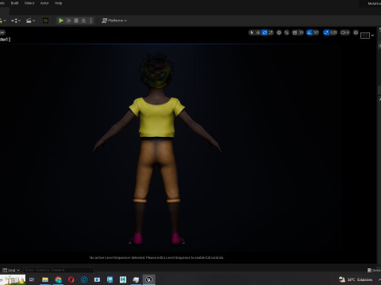381x285 pixels.
Task: Choose the Scale gizmo tool
Action: coord(271,32)
